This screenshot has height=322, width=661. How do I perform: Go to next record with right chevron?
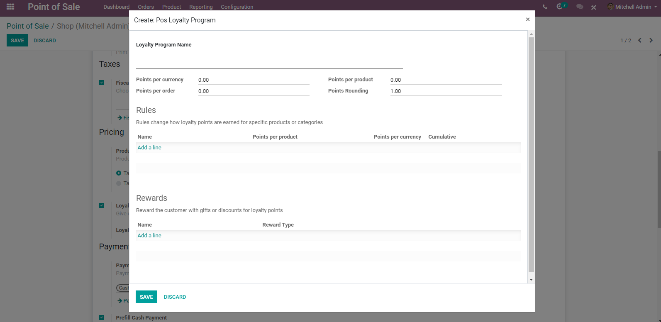(x=651, y=40)
